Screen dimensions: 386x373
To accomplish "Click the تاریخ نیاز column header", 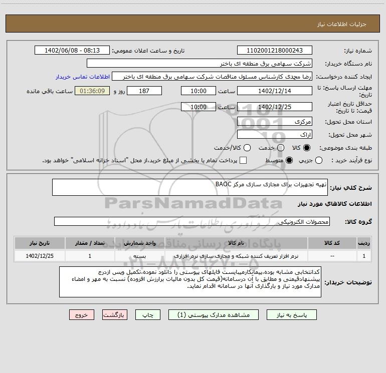I will 40,243.
